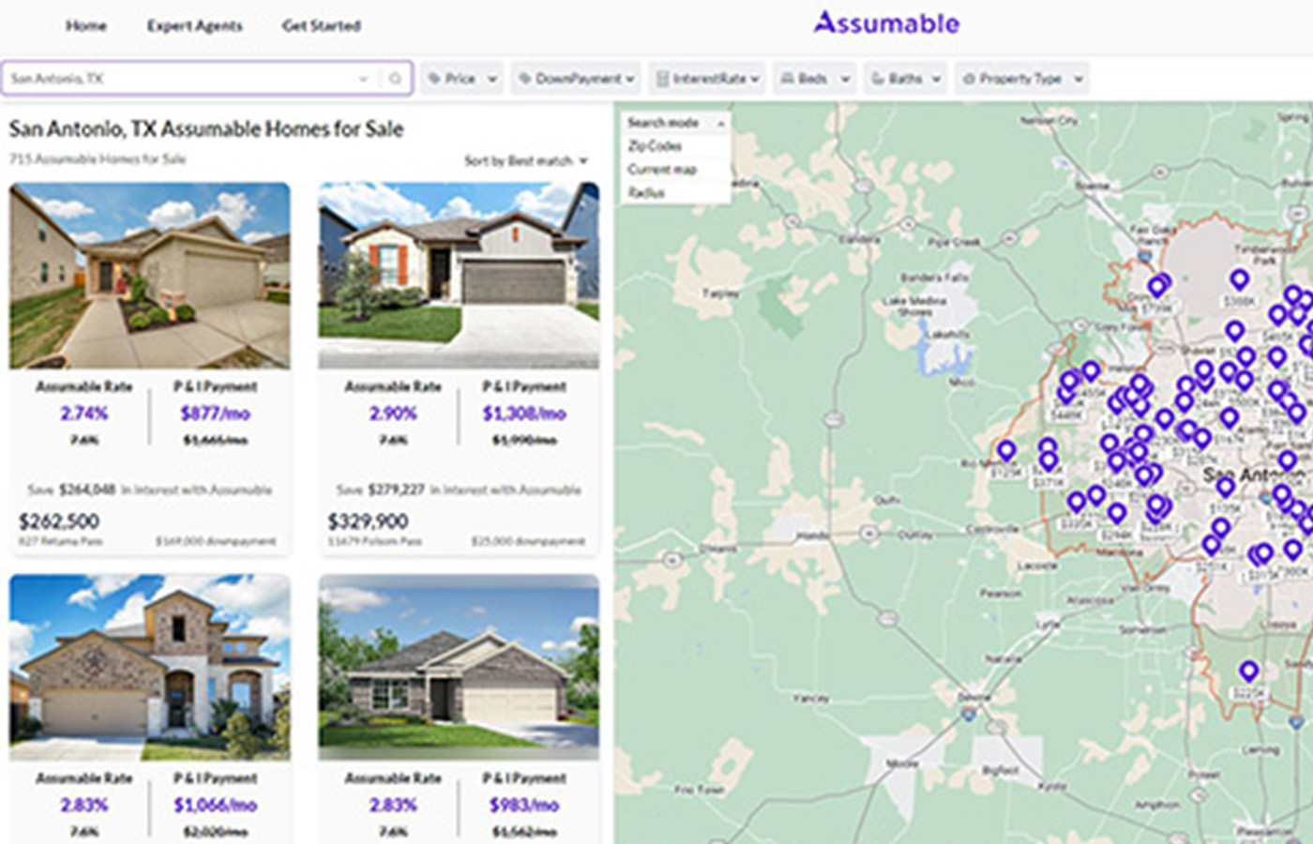Click the Castroville label on the map
This screenshot has height=844, width=1313.
coord(992,529)
